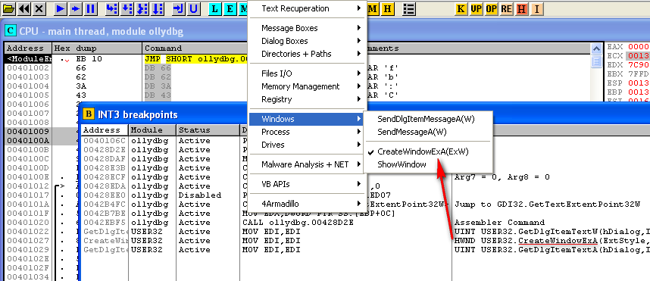This screenshot has height=281, width=650.
Task: Click Address column header in INT3 breakpoints
Action: 105,130
